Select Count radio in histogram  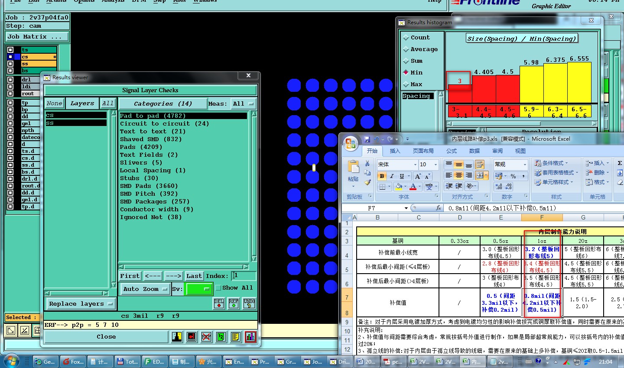(406, 38)
